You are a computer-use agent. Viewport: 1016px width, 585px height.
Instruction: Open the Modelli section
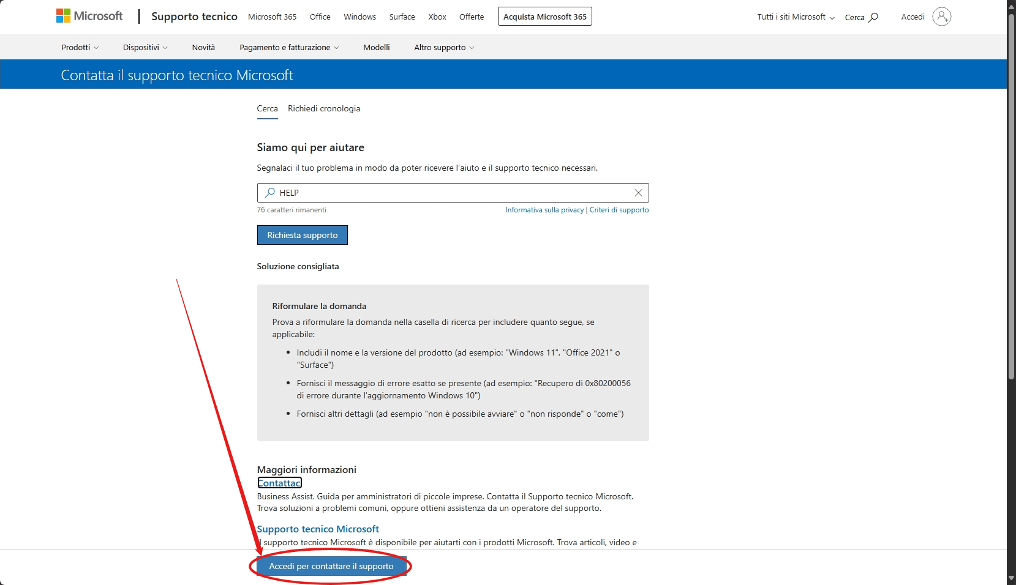point(377,47)
